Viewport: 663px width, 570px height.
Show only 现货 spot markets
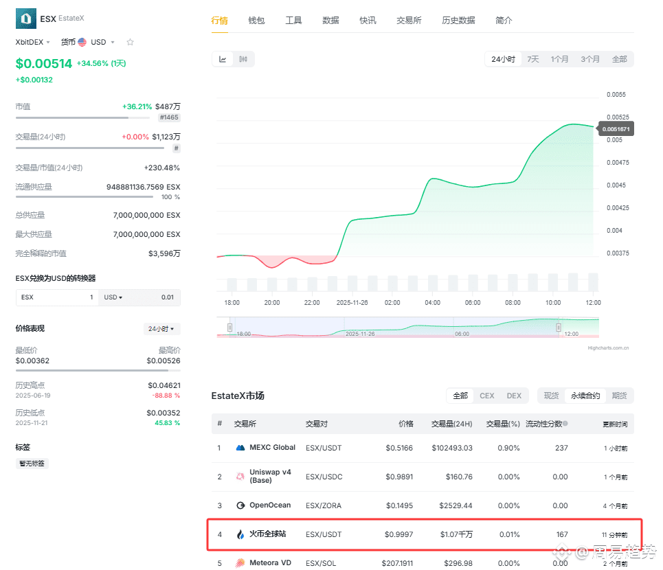coord(551,396)
